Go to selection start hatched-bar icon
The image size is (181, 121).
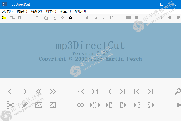pos(81,92)
